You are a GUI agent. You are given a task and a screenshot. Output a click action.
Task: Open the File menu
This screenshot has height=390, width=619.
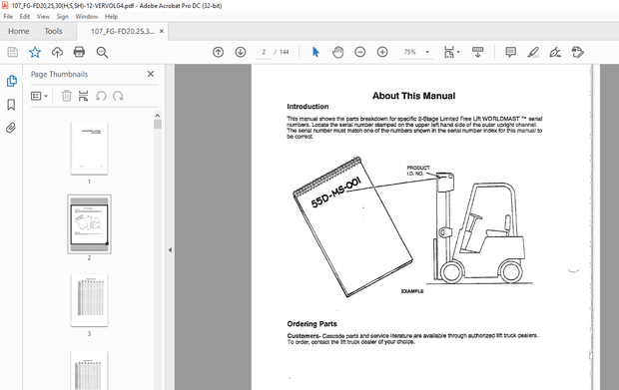(8, 17)
